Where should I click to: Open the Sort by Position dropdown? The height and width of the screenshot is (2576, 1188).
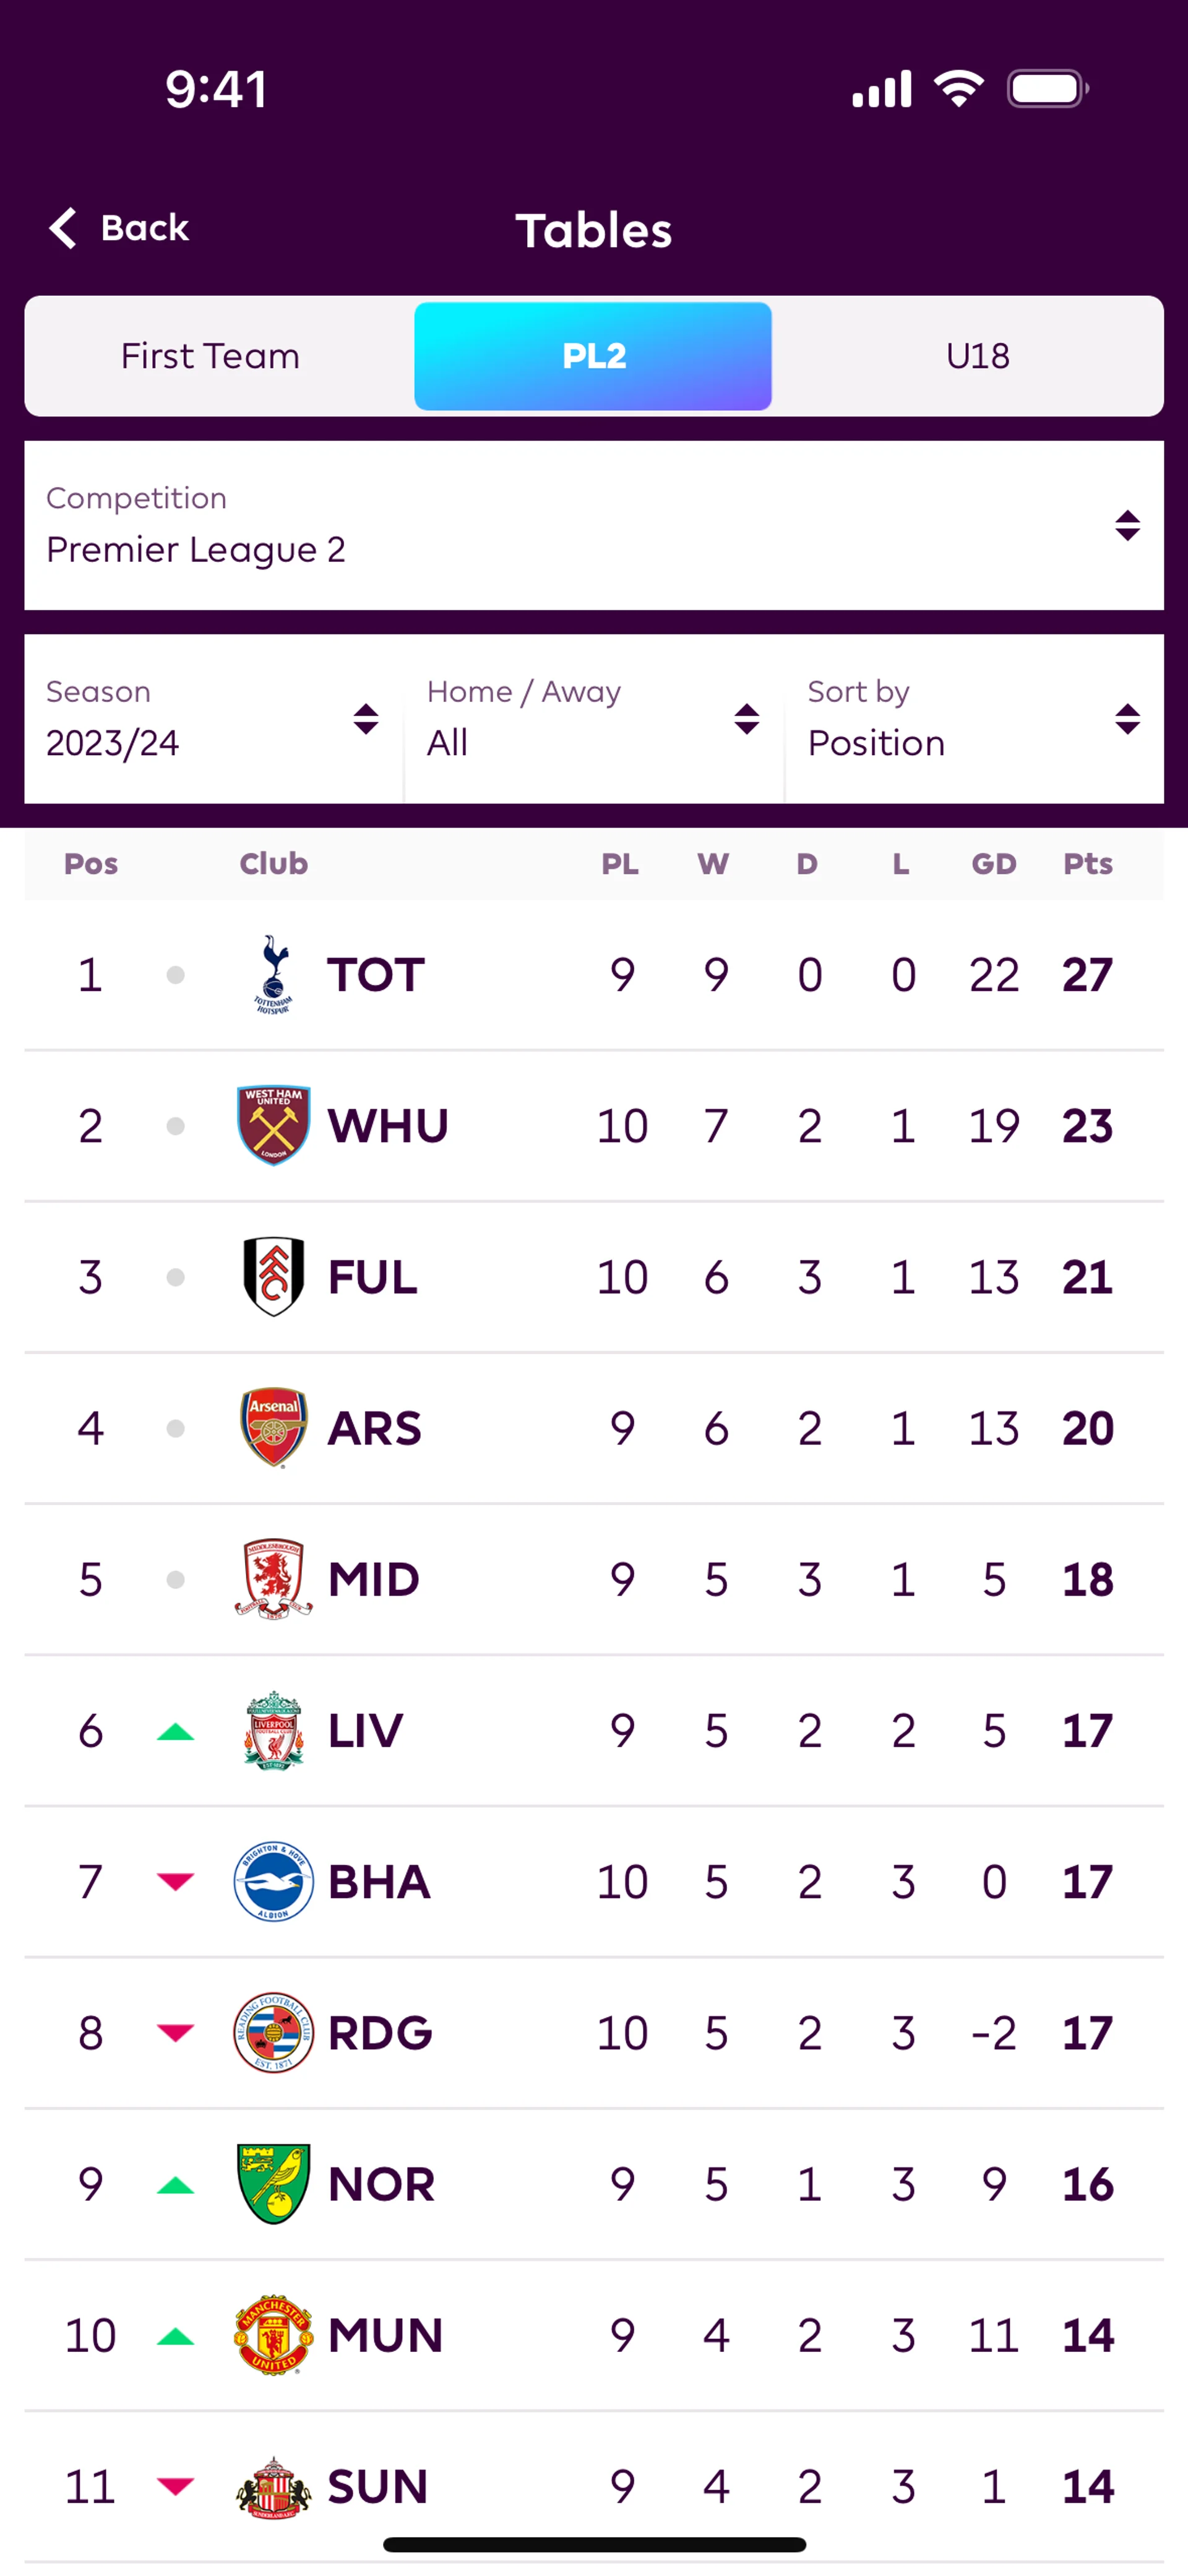pyautogui.click(x=975, y=718)
